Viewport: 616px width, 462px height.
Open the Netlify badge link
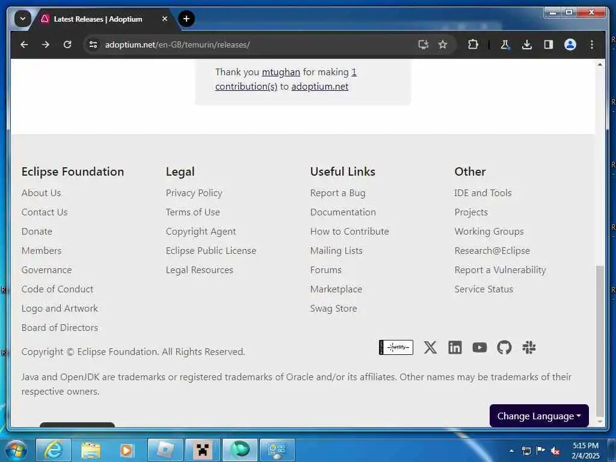coord(396,347)
